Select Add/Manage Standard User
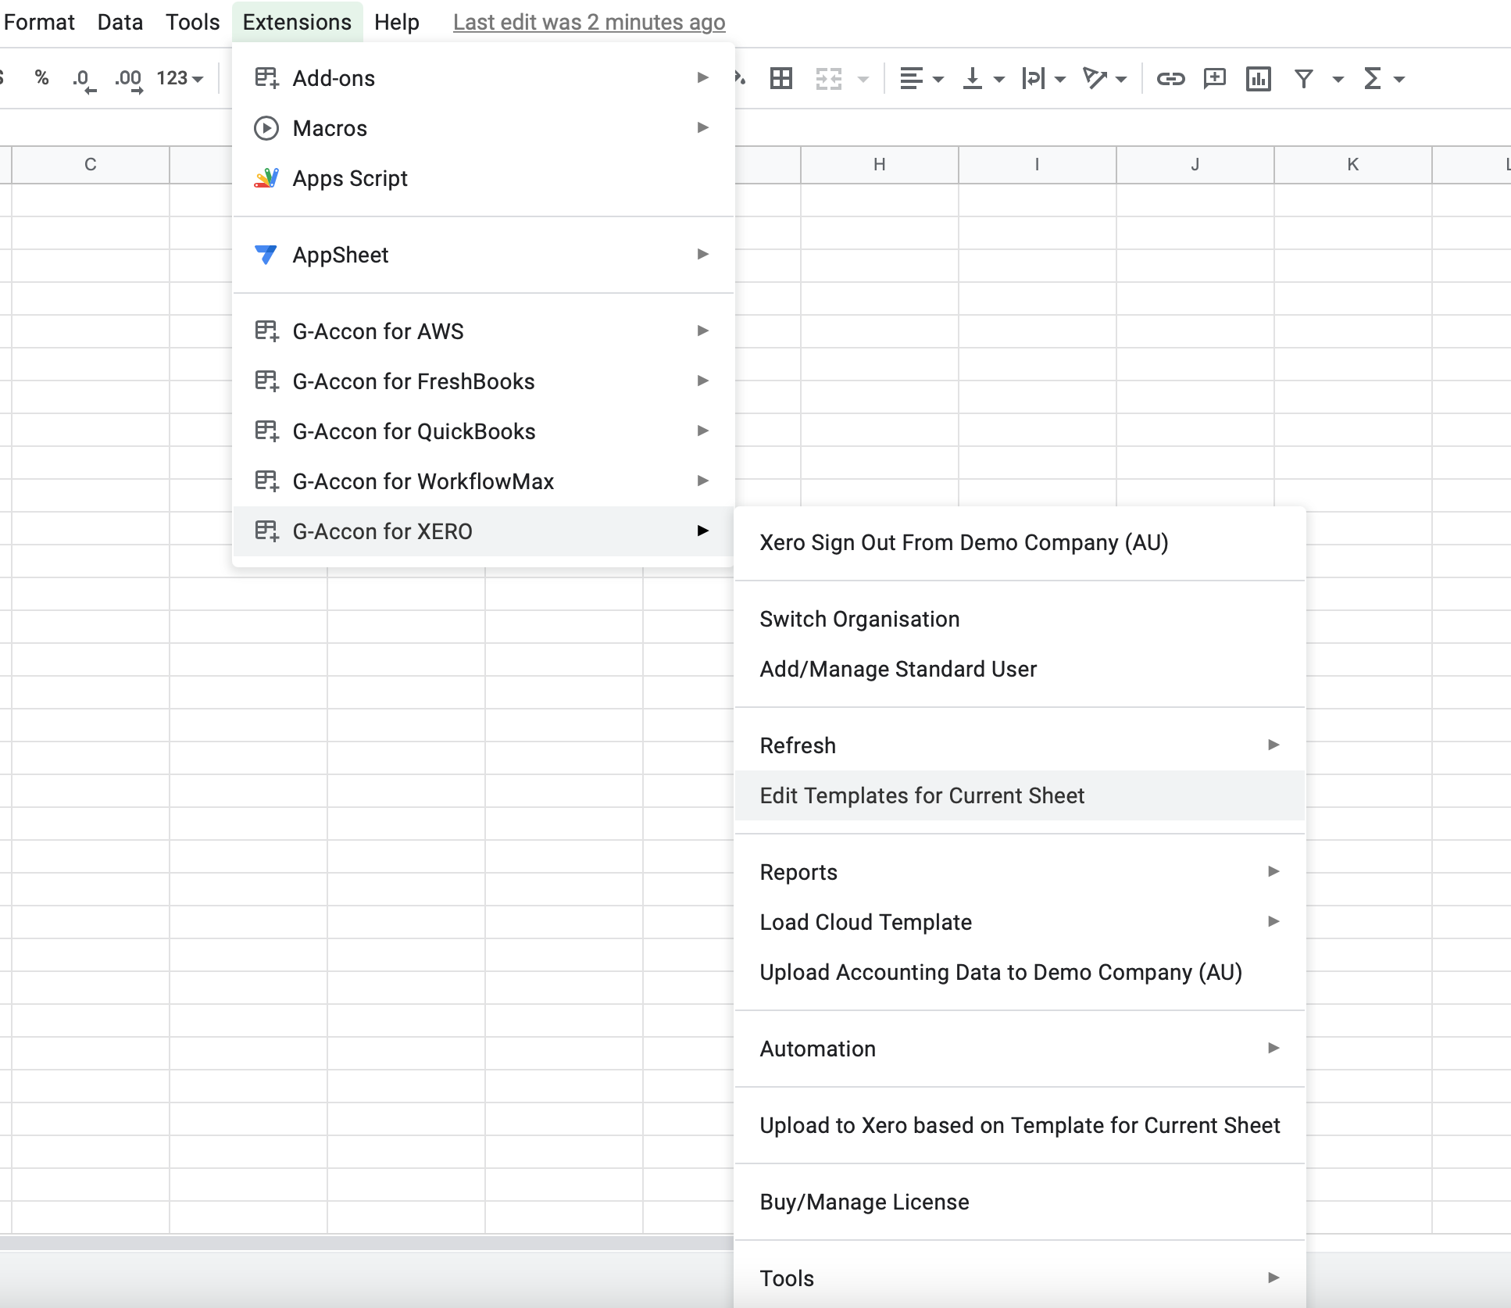This screenshot has height=1308, width=1511. coord(1020,669)
